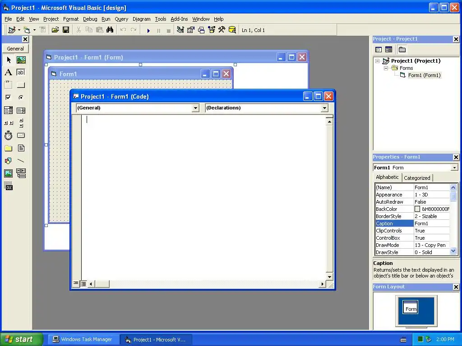
Task: Click the Windows Start button
Action: (x=21, y=339)
